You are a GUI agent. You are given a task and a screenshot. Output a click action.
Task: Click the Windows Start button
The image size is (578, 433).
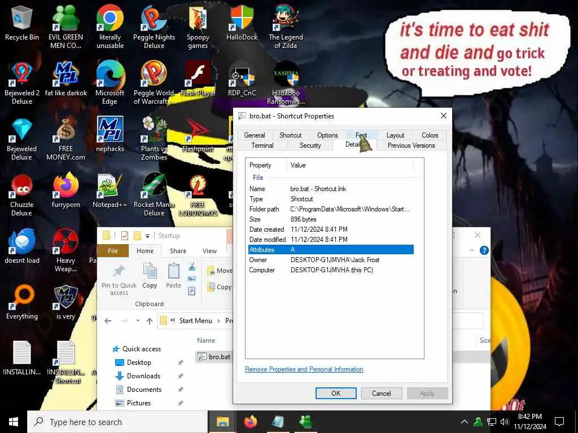(x=14, y=422)
